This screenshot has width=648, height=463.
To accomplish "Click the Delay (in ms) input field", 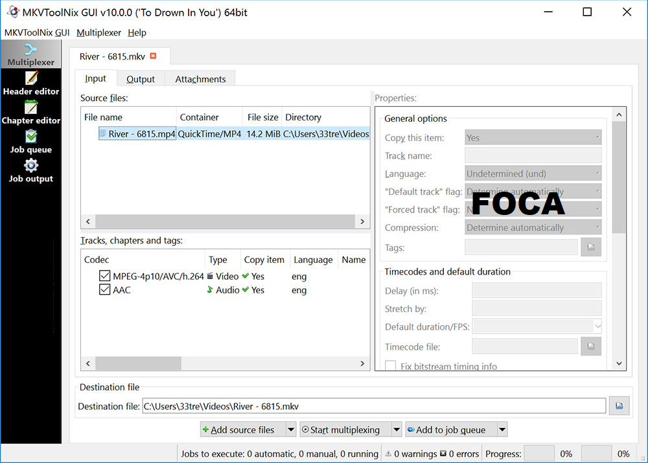I will 537,290.
